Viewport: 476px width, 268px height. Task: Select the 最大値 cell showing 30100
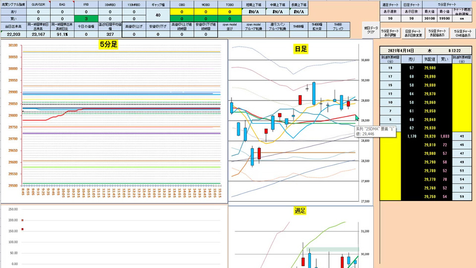tap(429, 18)
